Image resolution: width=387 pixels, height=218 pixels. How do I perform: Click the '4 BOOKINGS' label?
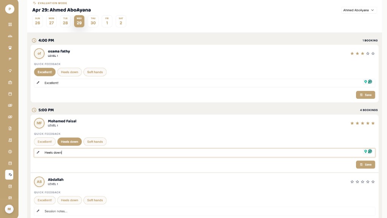pos(369,110)
